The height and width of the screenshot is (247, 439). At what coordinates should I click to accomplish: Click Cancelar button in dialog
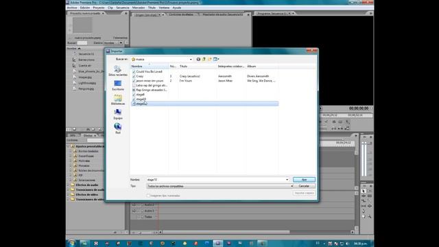click(x=304, y=186)
